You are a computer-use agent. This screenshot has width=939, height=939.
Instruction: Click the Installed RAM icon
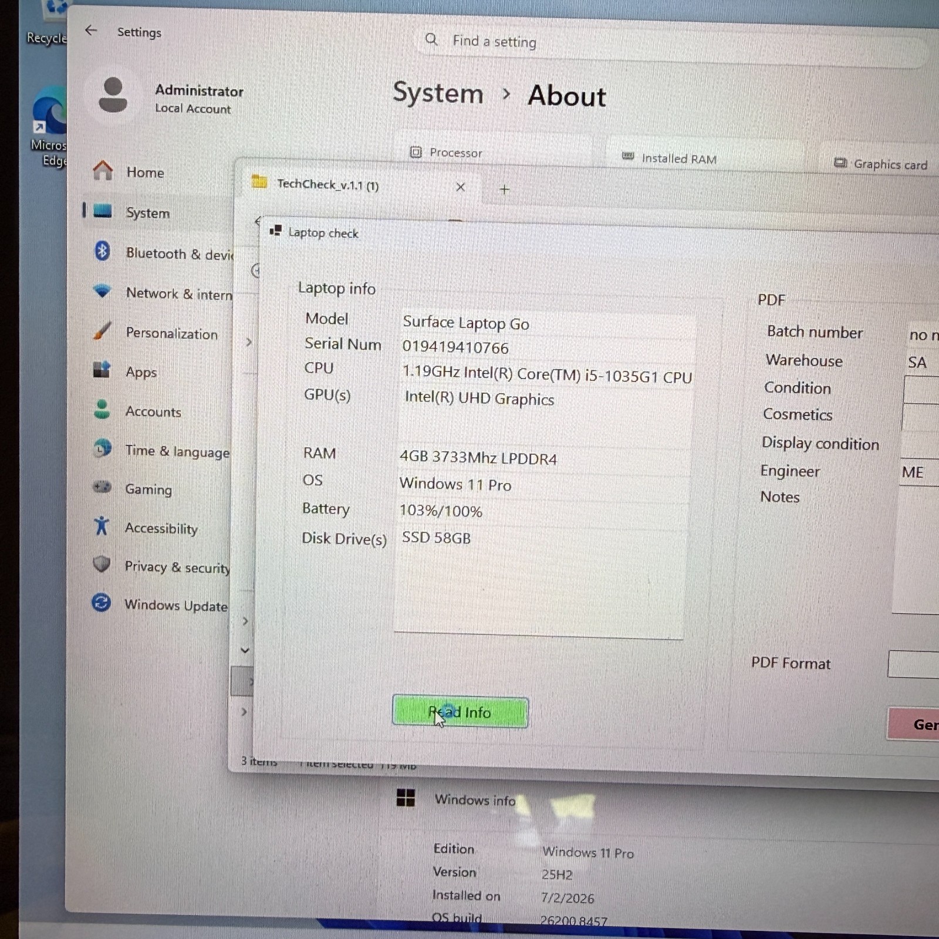click(x=628, y=156)
